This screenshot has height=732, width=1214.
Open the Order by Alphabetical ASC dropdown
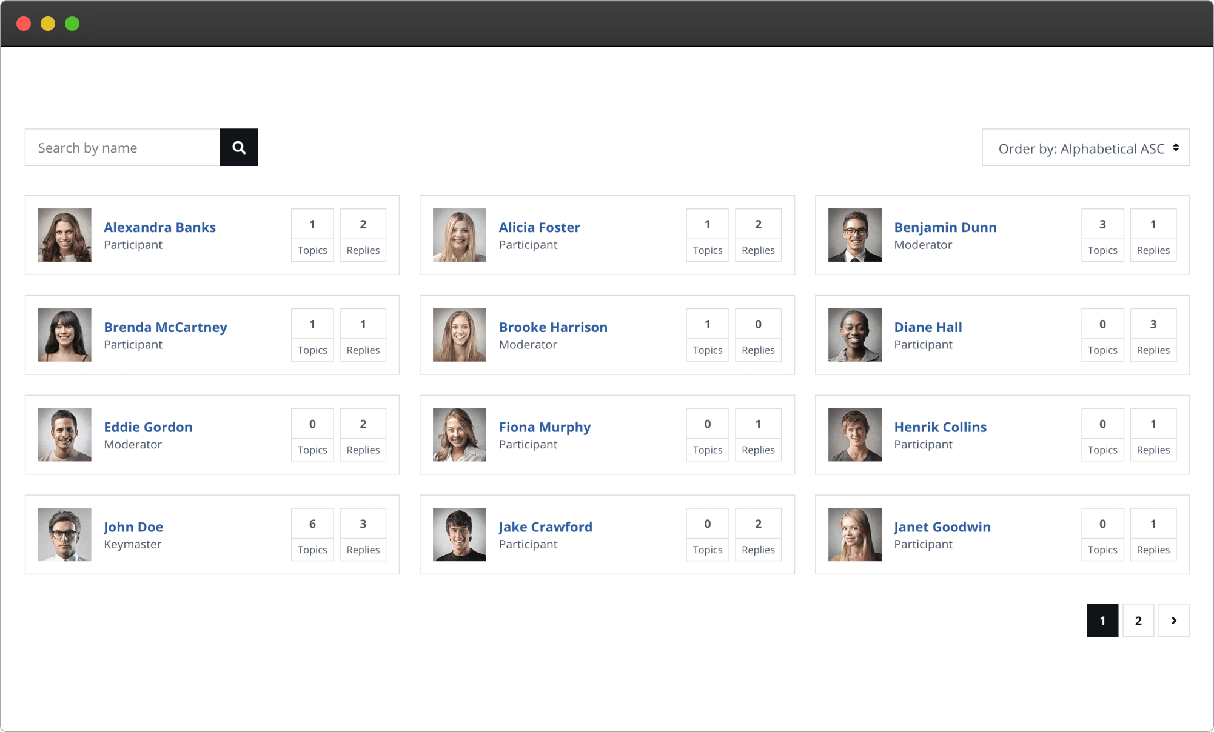[1085, 147]
